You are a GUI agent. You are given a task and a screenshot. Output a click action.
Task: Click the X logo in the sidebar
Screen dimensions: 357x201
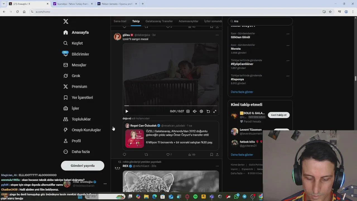[x=66, y=21]
